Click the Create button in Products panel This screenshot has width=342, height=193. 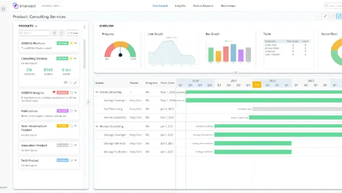[x=73, y=33]
